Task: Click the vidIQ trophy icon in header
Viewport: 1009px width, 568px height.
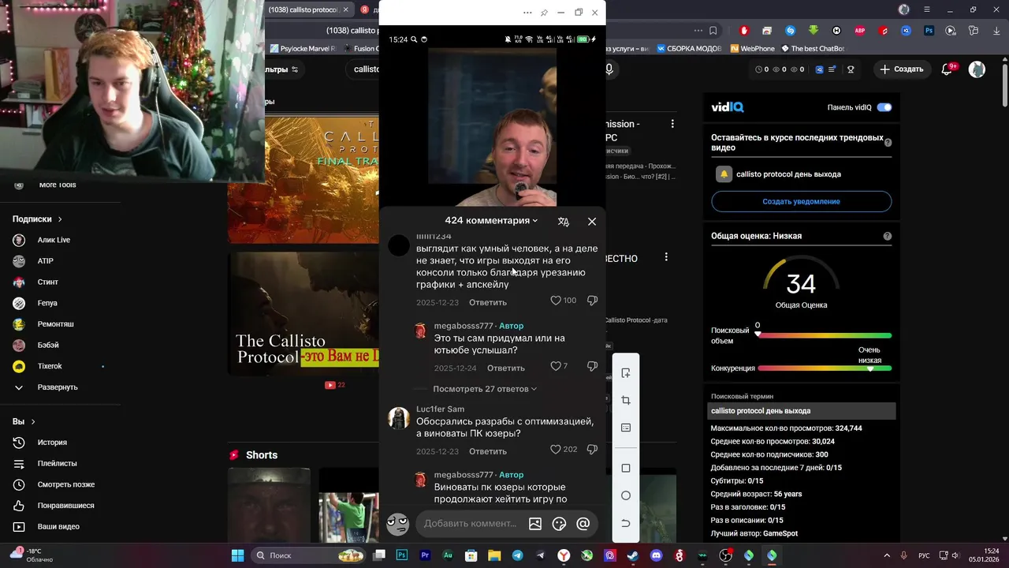Action: [x=851, y=69]
